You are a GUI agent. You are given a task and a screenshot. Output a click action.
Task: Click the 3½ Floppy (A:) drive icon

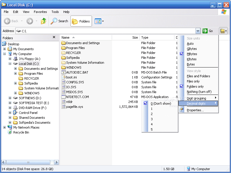click(x=15, y=59)
